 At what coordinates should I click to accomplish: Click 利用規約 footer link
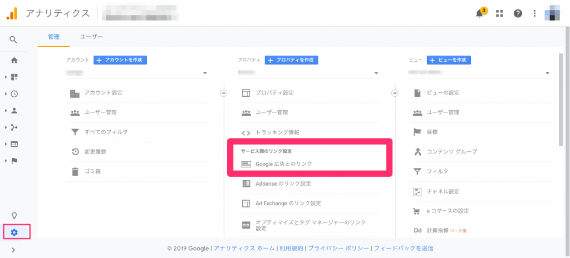point(291,249)
